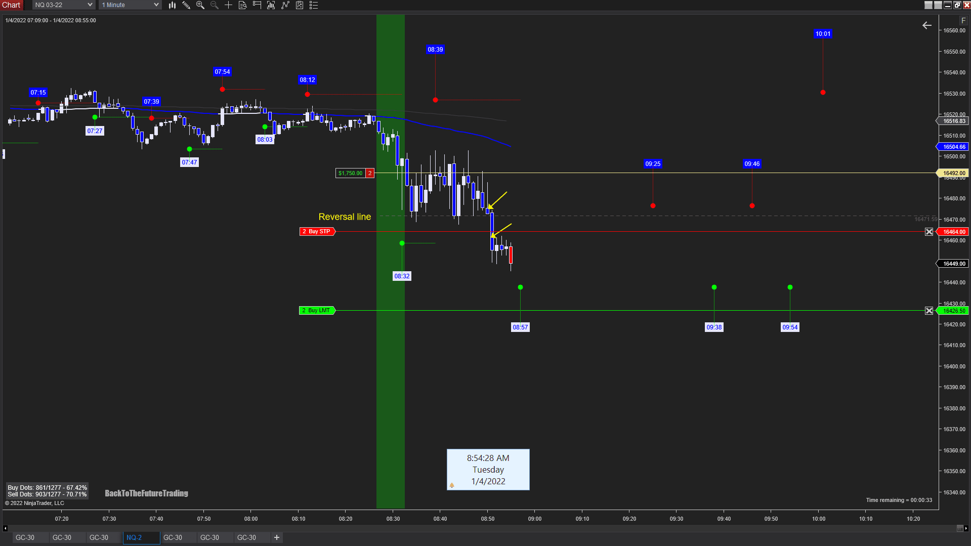Select the 2 Buy STP order flag

click(x=317, y=232)
